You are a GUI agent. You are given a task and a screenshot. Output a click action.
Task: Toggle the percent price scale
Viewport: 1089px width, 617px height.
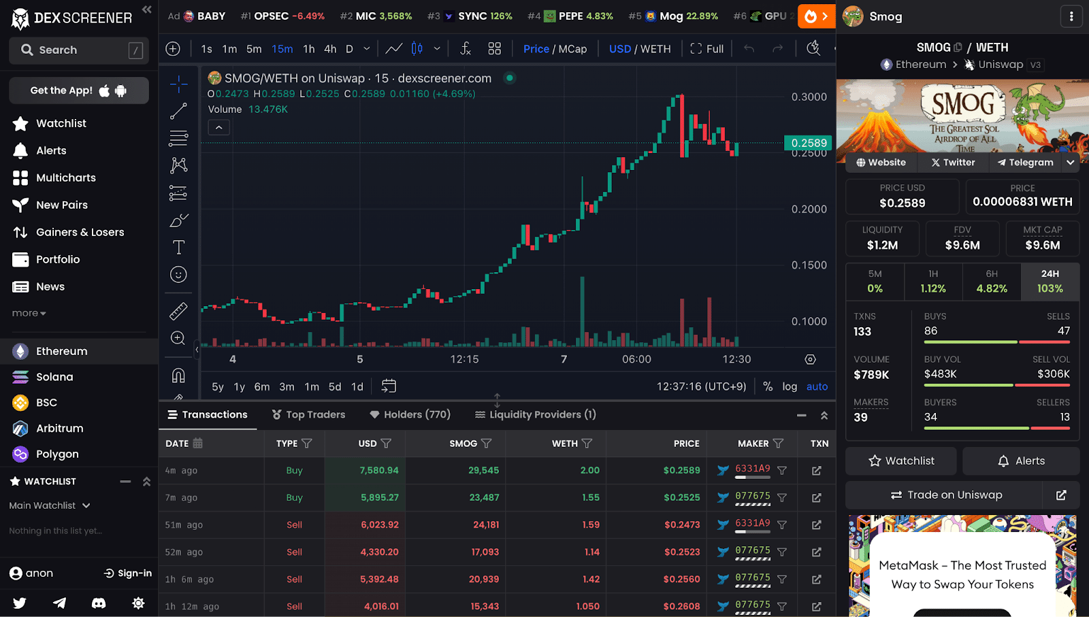point(768,386)
